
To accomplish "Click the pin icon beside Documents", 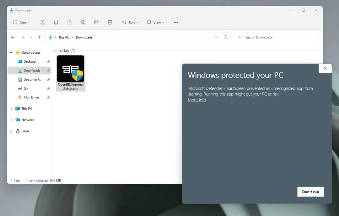I will coord(48,80).
